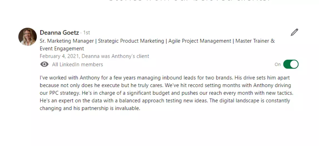Click the On label beside the switch
This screenshot has width=319, height=146.
coord(278,64)
